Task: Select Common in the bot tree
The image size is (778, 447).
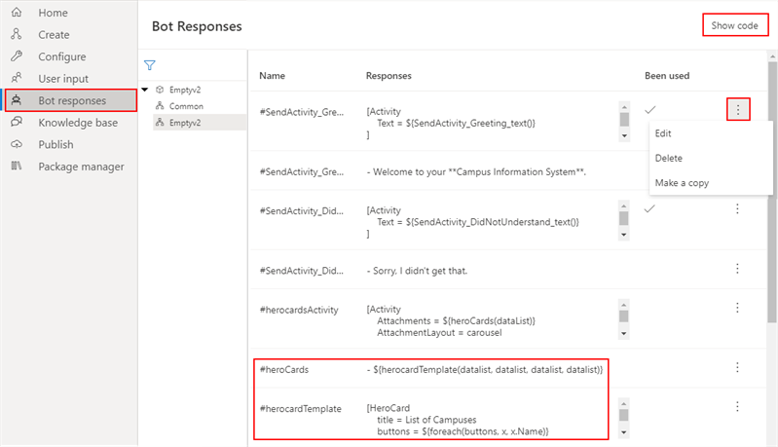Action: pos(185,105)
